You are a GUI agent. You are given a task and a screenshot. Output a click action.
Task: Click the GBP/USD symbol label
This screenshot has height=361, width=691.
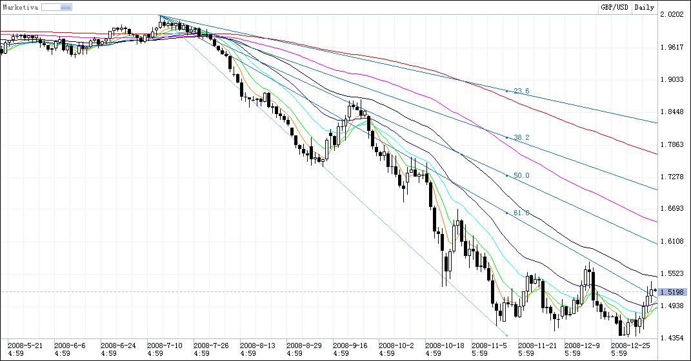click(x=614, y=8)
